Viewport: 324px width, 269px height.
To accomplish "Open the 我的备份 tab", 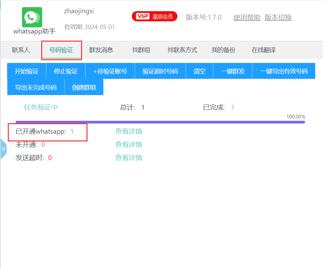I will tap(223, 50).
